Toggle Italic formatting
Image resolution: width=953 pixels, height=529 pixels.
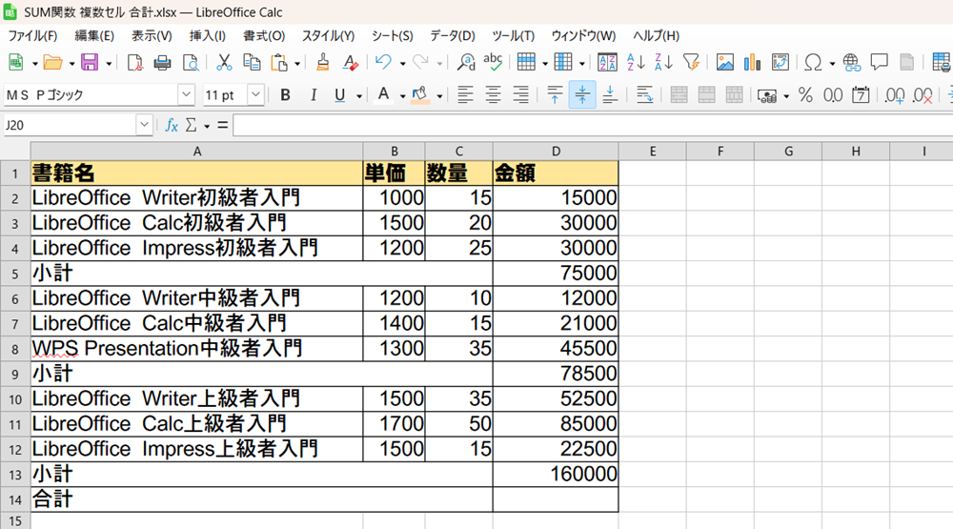(313, 95)
